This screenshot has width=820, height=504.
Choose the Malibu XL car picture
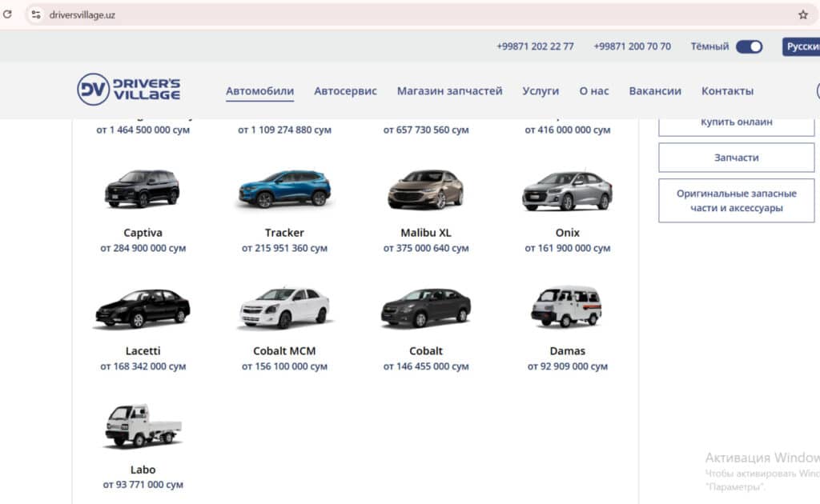(426, 189)
